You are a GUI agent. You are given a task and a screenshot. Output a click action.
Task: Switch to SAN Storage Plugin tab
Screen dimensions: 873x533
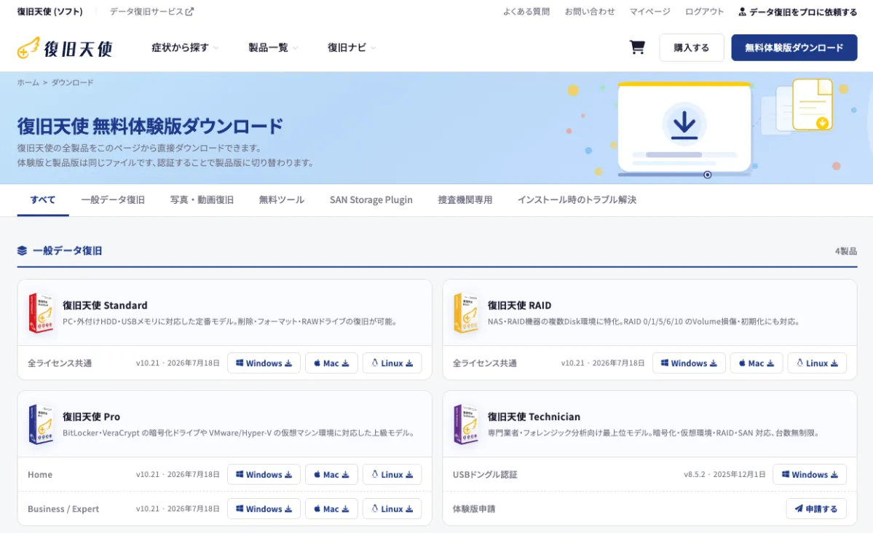[x=371, y=200]
